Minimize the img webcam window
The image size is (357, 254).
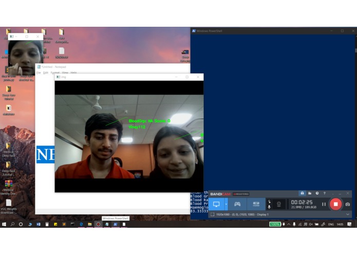176,77
